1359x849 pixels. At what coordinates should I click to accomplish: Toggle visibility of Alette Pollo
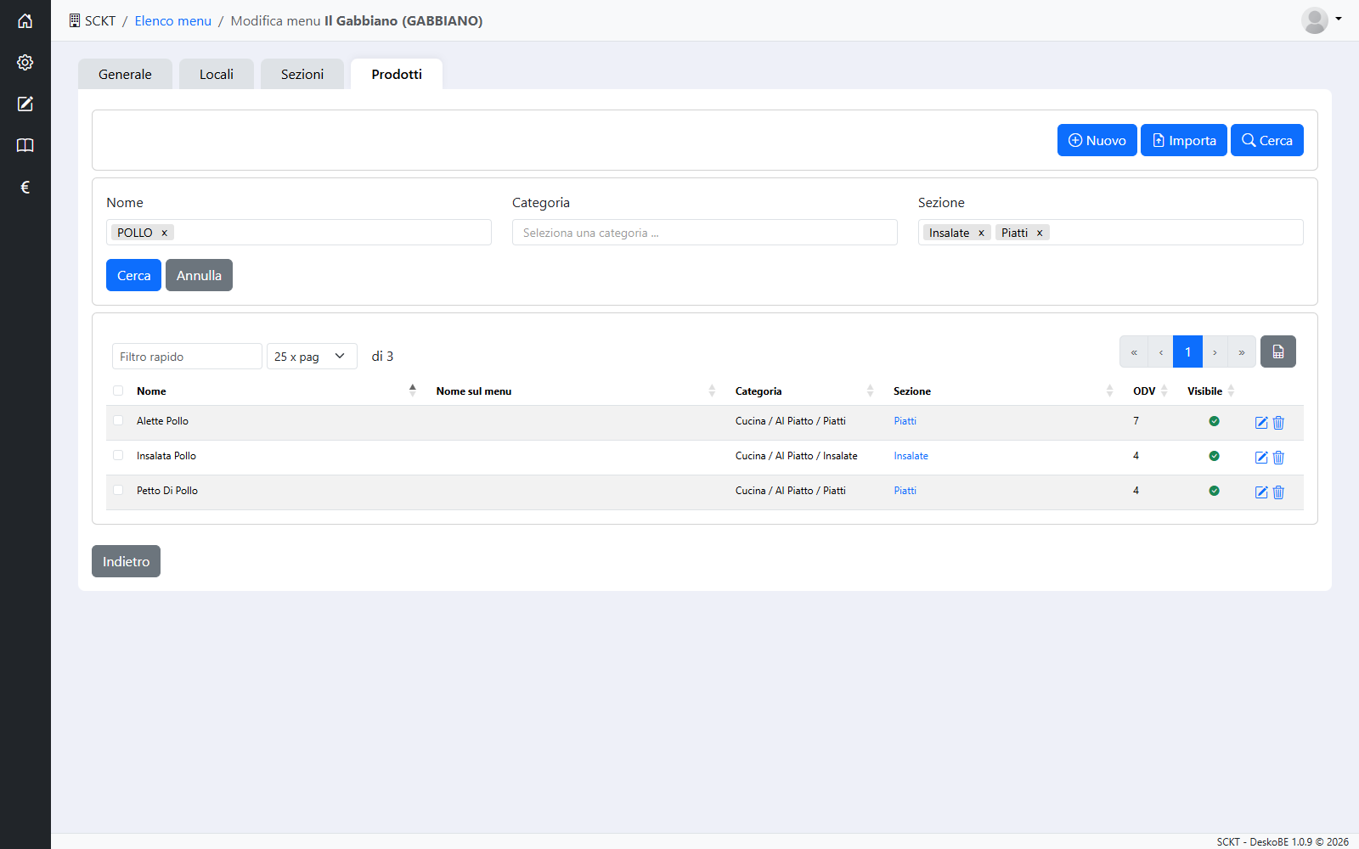(x=1214, y=421)
